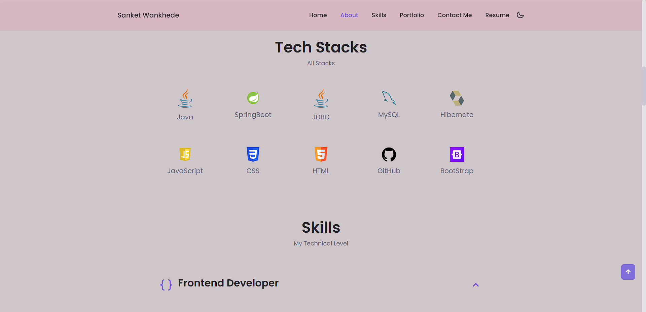
Task: Click the Hibernate icon
Action: pos(457,98)
